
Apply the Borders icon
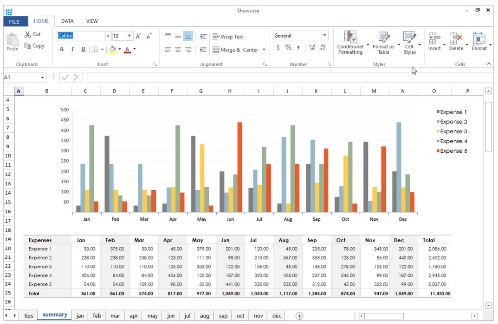click(95, 50)
